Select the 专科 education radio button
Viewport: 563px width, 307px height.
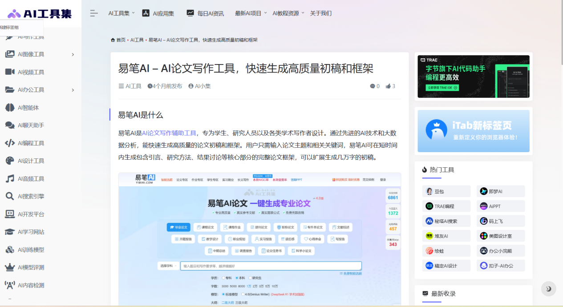click(223, 278)
